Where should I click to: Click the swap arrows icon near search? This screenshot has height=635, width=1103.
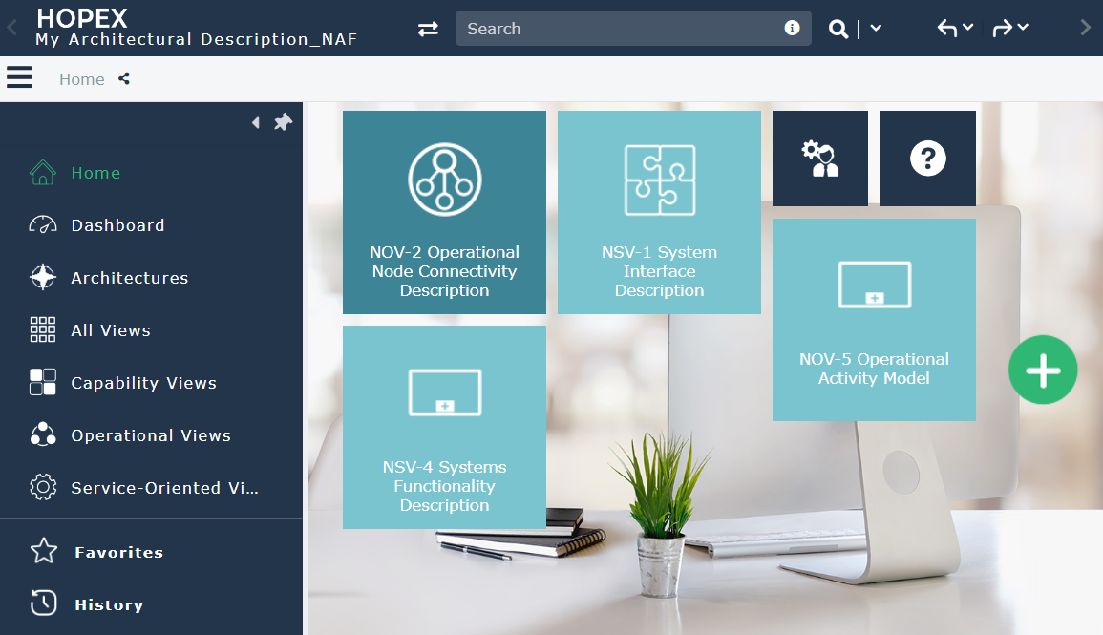[428, 29]
